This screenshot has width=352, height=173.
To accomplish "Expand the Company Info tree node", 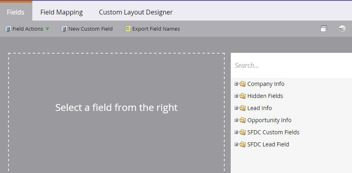I will 236,84.
